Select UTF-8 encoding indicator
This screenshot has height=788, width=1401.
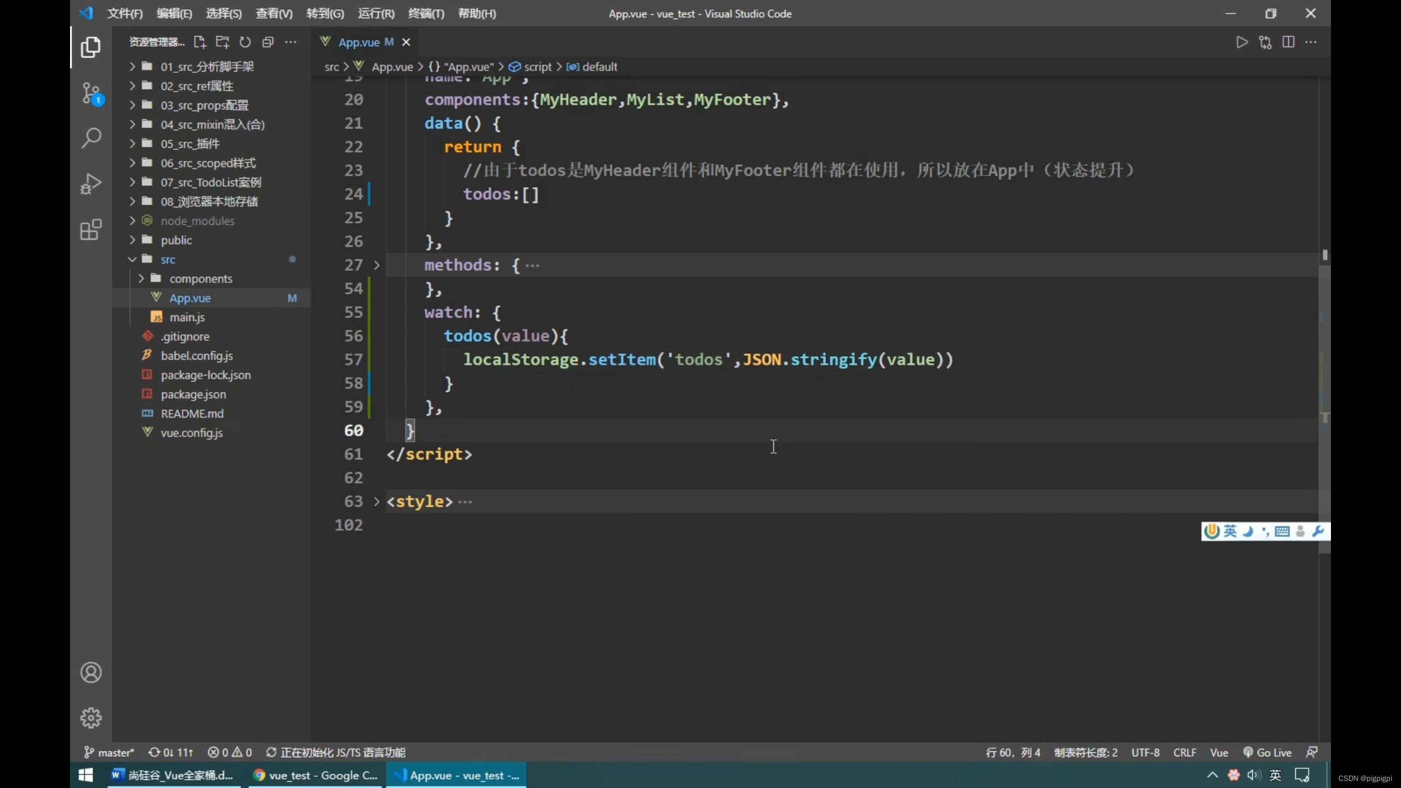(1145, 752)
